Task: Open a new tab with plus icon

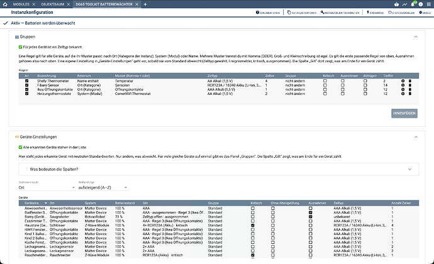Action: pyautogui.click(x=145, y=4)
